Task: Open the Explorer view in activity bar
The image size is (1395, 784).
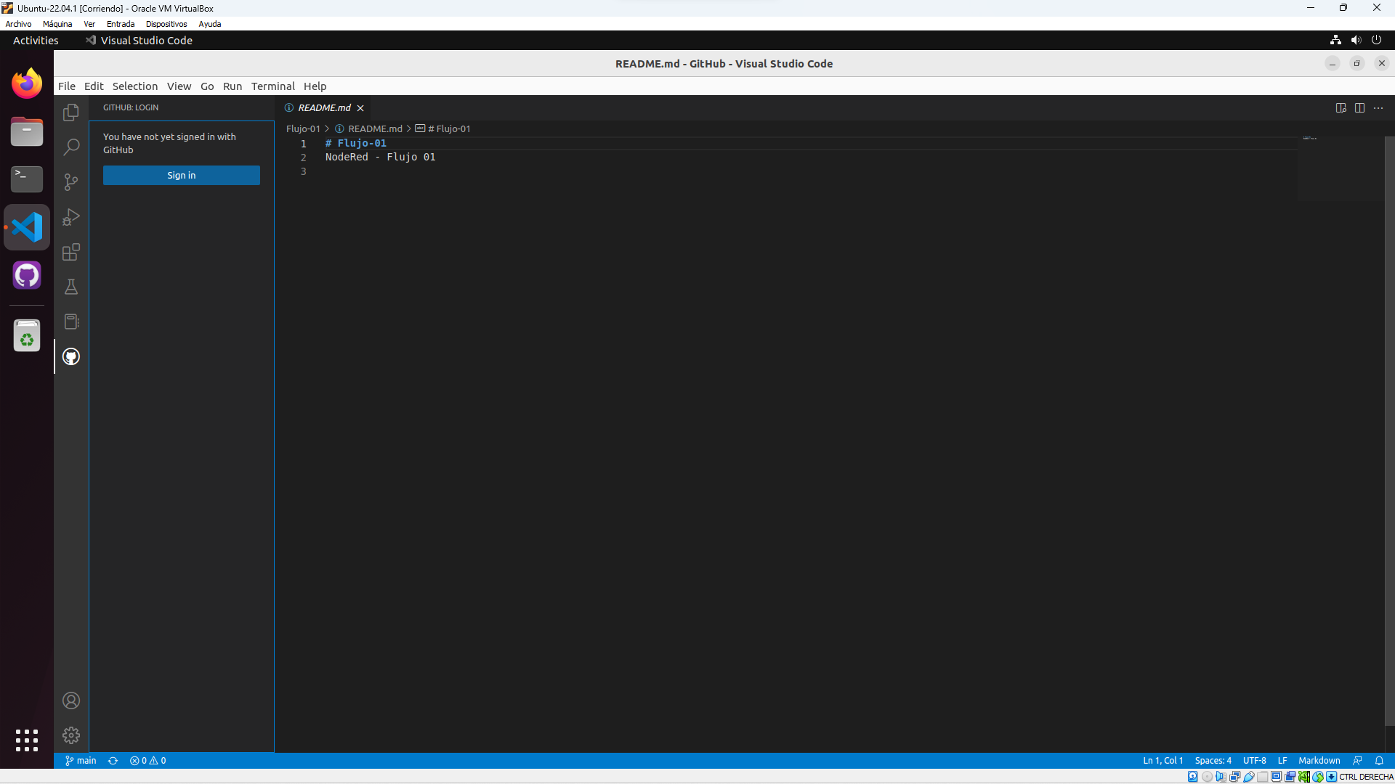Action: tap(71, 113)
